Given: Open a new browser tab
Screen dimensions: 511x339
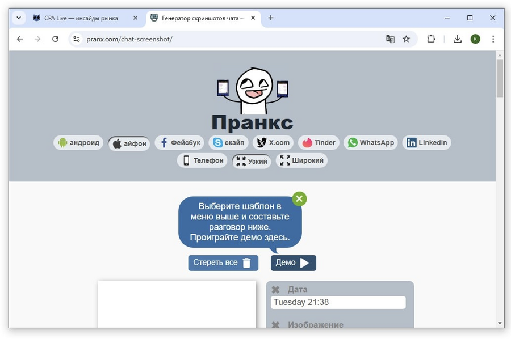Looking at the screenshot, I should click(x=271, y=18).
